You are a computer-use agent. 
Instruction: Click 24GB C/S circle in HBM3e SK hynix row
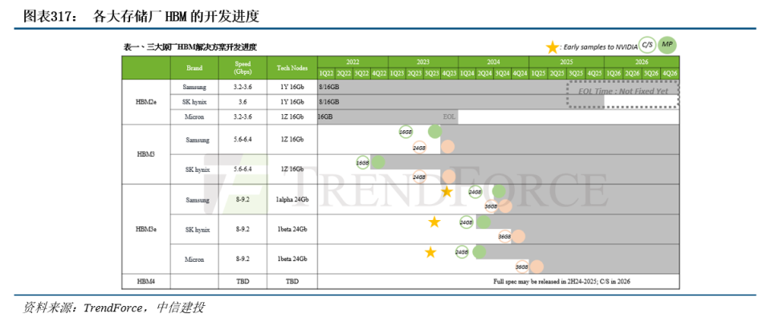[466, 222]
